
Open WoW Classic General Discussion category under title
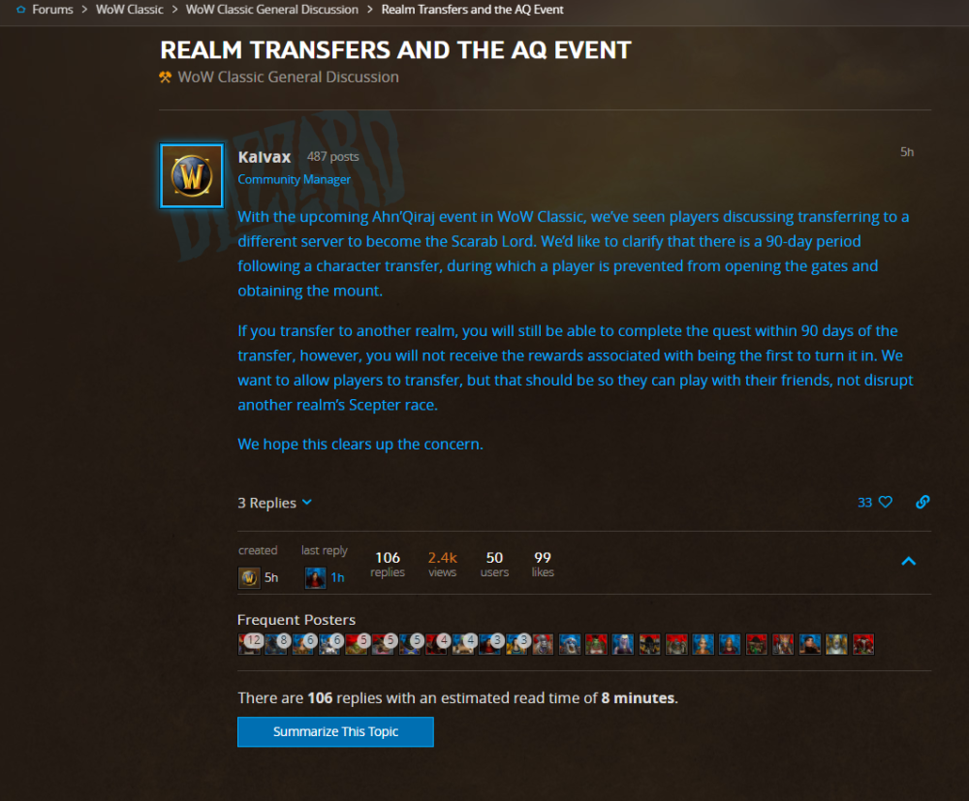pyautogui.click(x=288, y=77)
